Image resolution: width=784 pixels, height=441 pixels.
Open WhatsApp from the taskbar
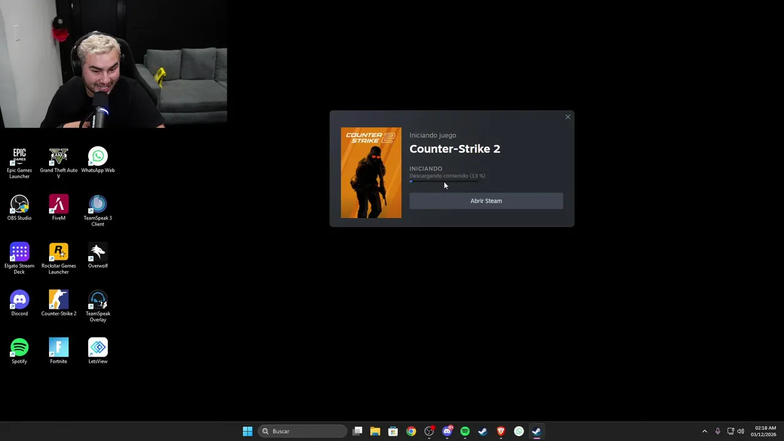(519, 431)
